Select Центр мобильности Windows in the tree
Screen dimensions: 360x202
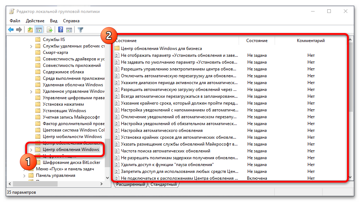pos(72,137)
